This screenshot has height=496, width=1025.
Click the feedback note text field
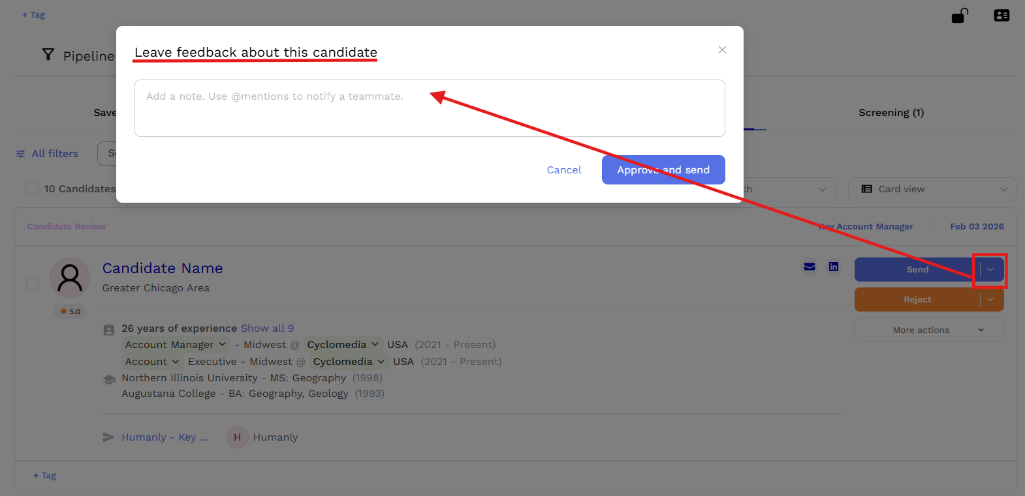[430, 108]
